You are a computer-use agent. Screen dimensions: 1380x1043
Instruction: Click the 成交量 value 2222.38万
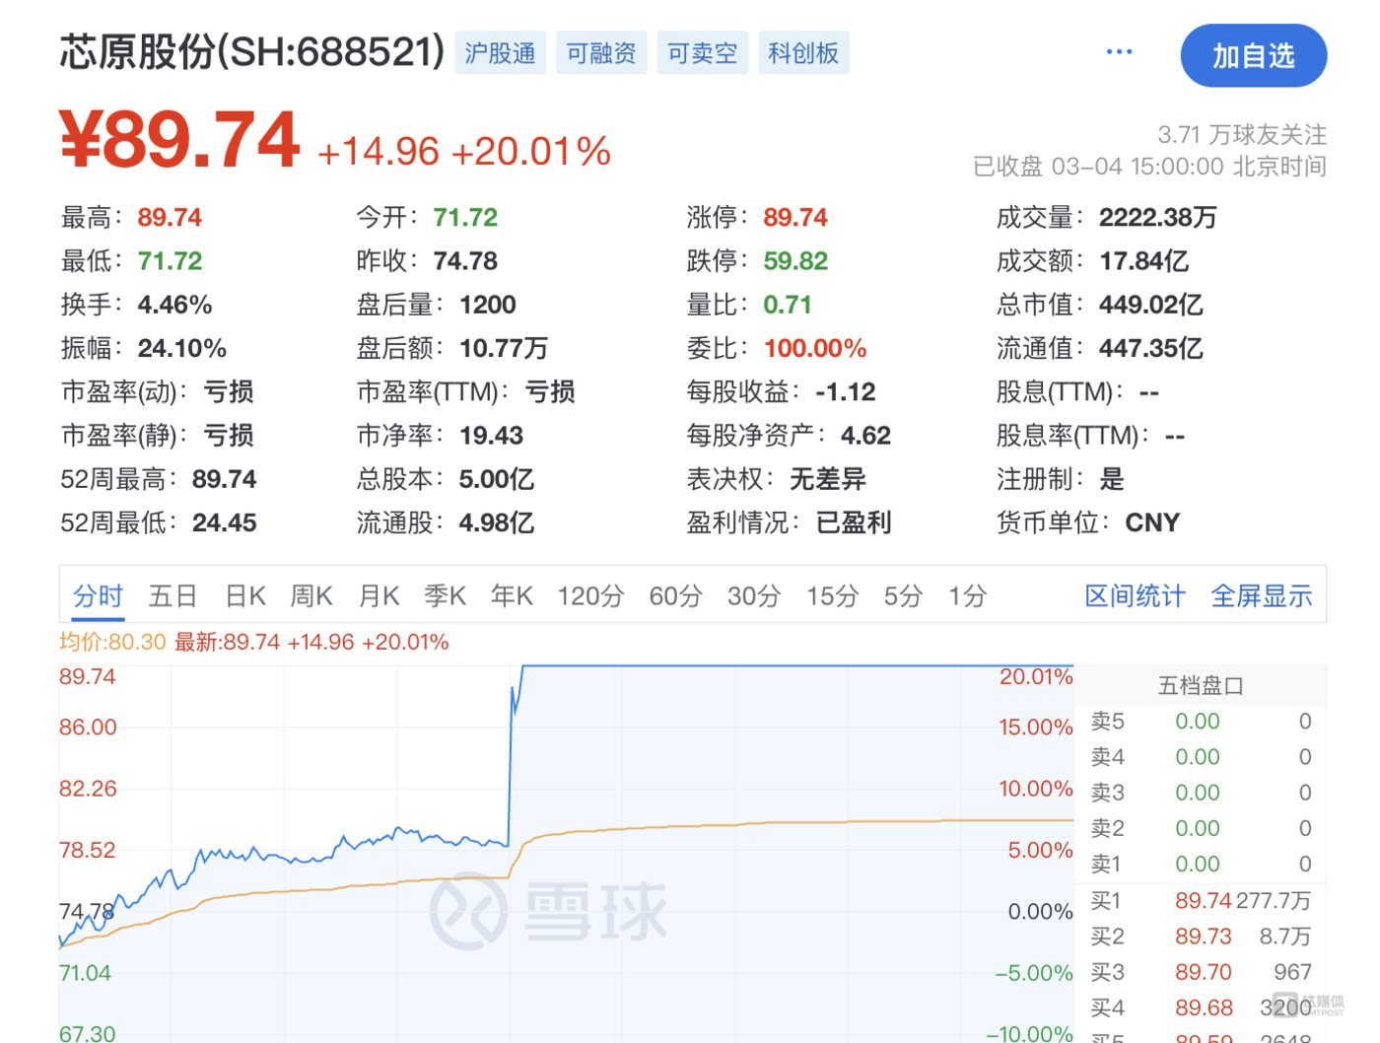coord(1158,218)
